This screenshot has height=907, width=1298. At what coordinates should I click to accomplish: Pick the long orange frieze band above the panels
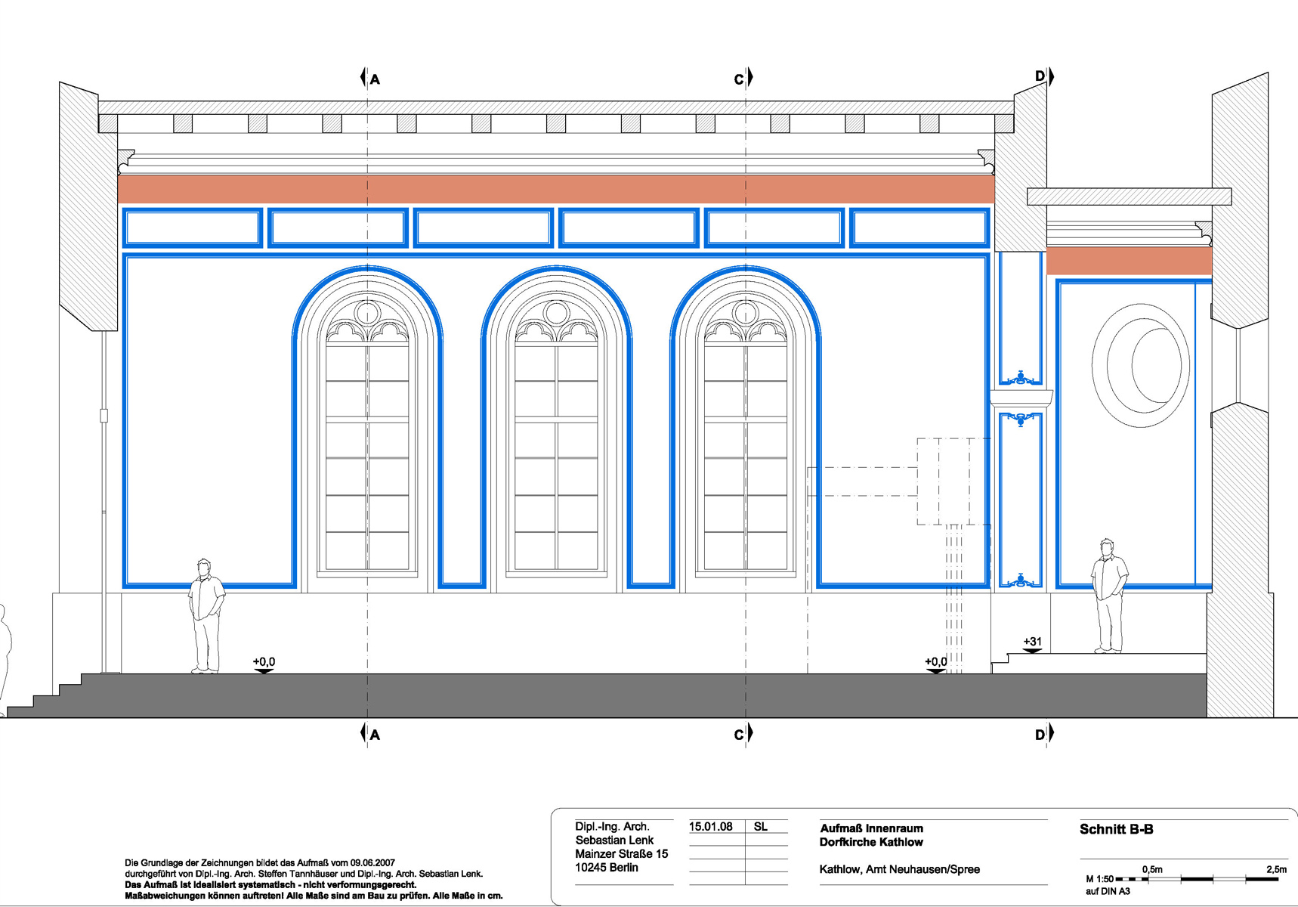tap(555, 189)
